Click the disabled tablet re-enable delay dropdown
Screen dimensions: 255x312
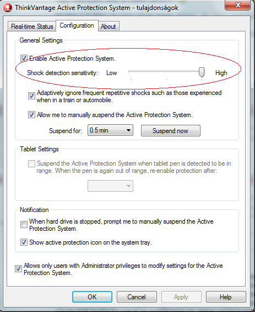(110, 186)
